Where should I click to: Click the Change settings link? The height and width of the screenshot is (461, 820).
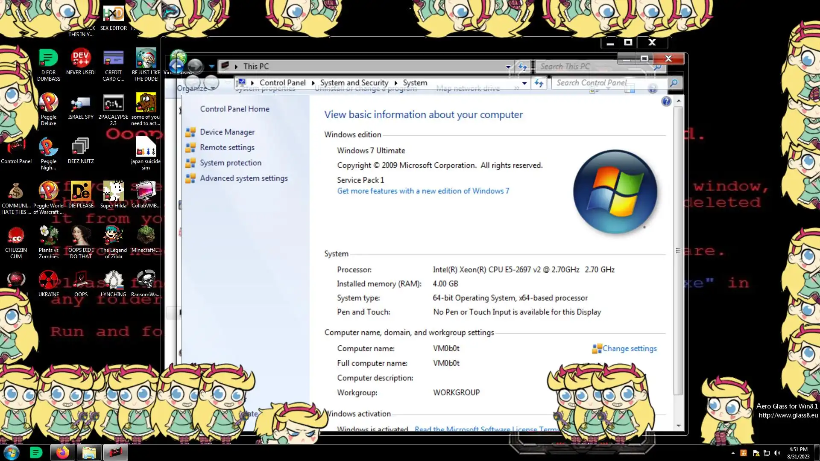(629, 349)
